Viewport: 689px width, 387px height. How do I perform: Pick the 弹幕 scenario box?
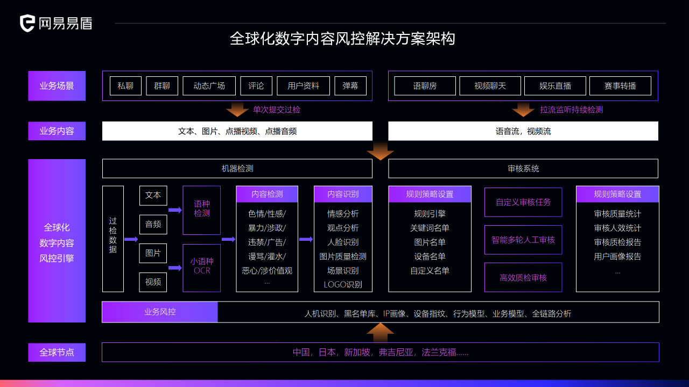point(350,86)
